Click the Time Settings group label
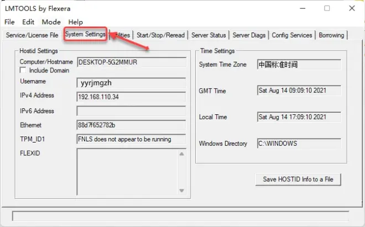 (x=218, y=51)
